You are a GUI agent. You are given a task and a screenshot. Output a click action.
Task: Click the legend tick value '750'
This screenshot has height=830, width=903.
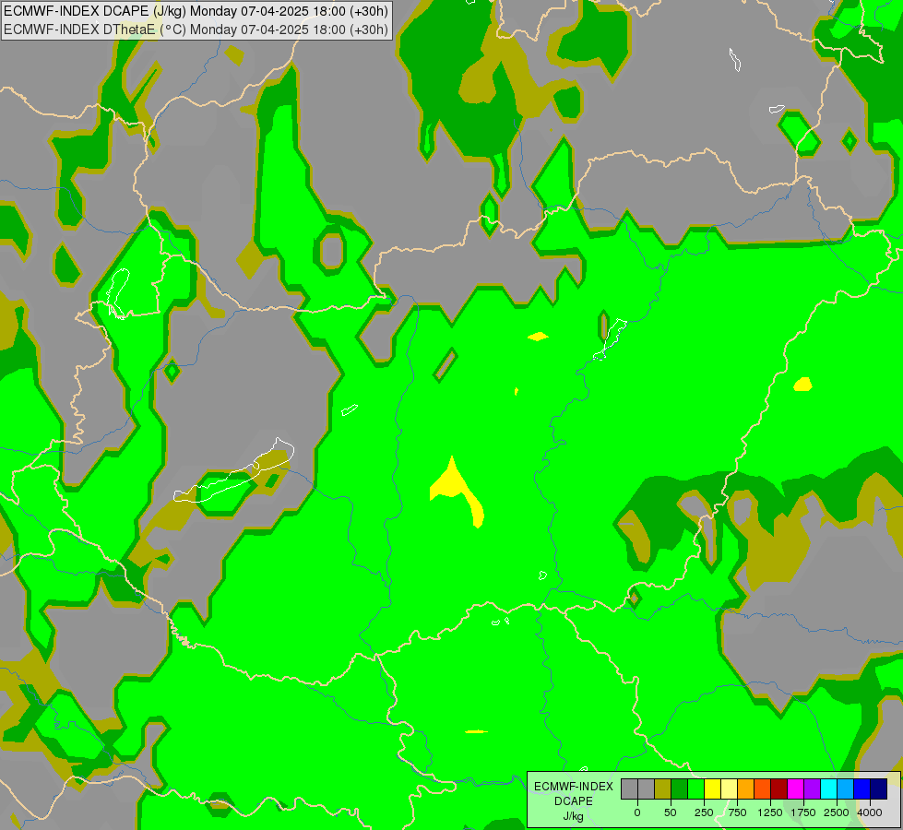coord(737,812)
